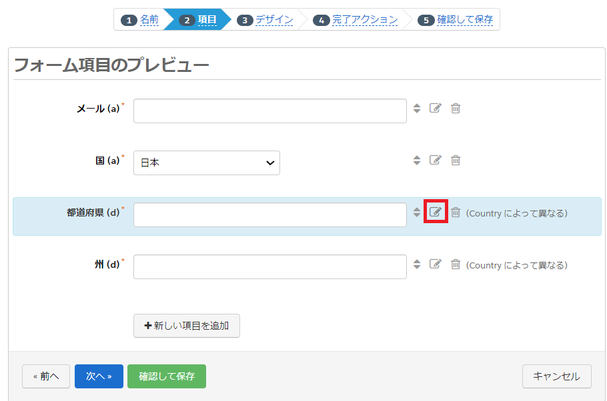607x401 pixels.
Task: Click the 州 (d) label
Action: pyautogui.click(x=107, y=264)
